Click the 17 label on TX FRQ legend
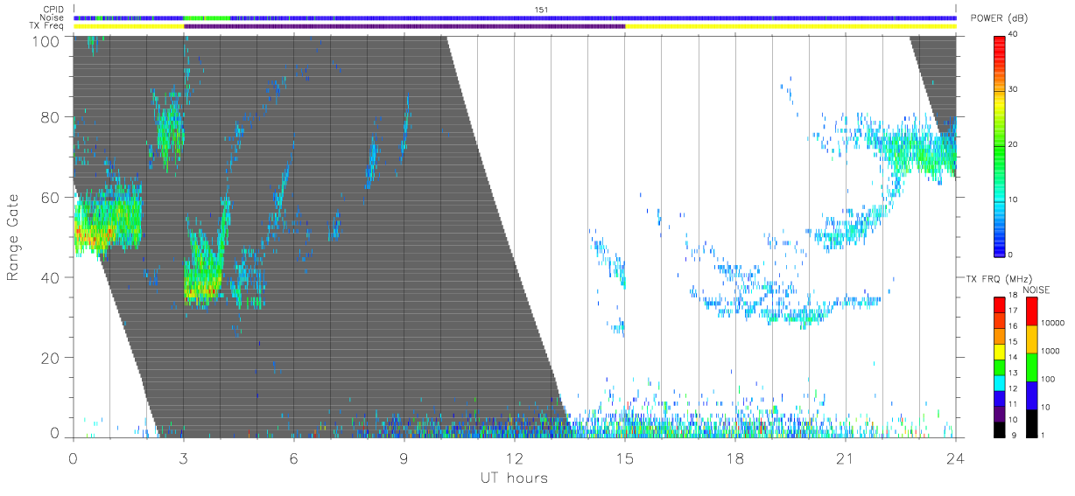The width and height of the screenshot is (1075, 496). [1013, 311]
